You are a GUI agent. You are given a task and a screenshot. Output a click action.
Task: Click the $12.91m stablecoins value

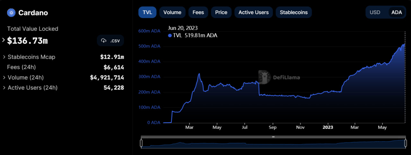pyautogui.click(x=112, y=57)
